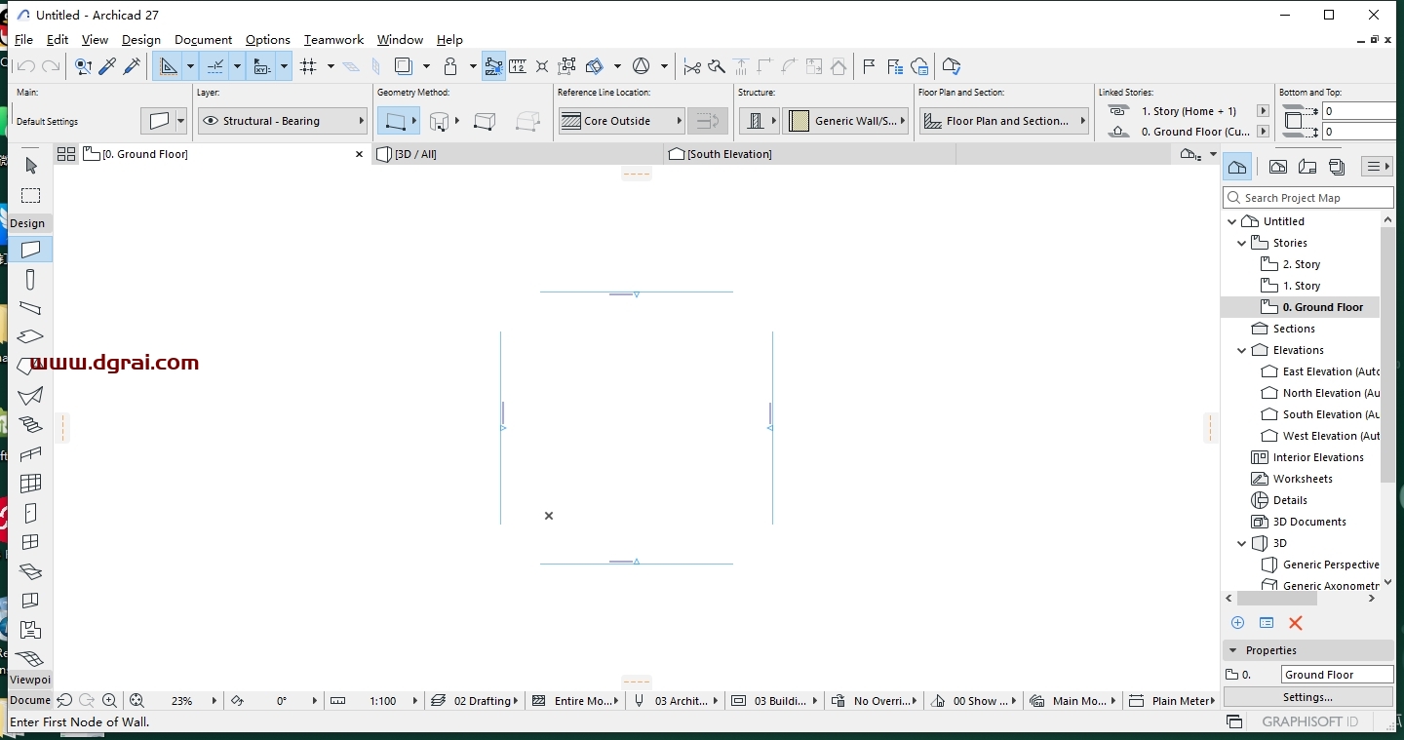This screenshot has width=1404, height=740.
Task: Pick up parameters with the Eyedropper icon
Action: click(x=107, y=66)
